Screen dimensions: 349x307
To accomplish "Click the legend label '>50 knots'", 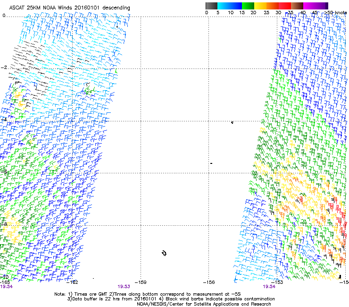I will [335, 13].
